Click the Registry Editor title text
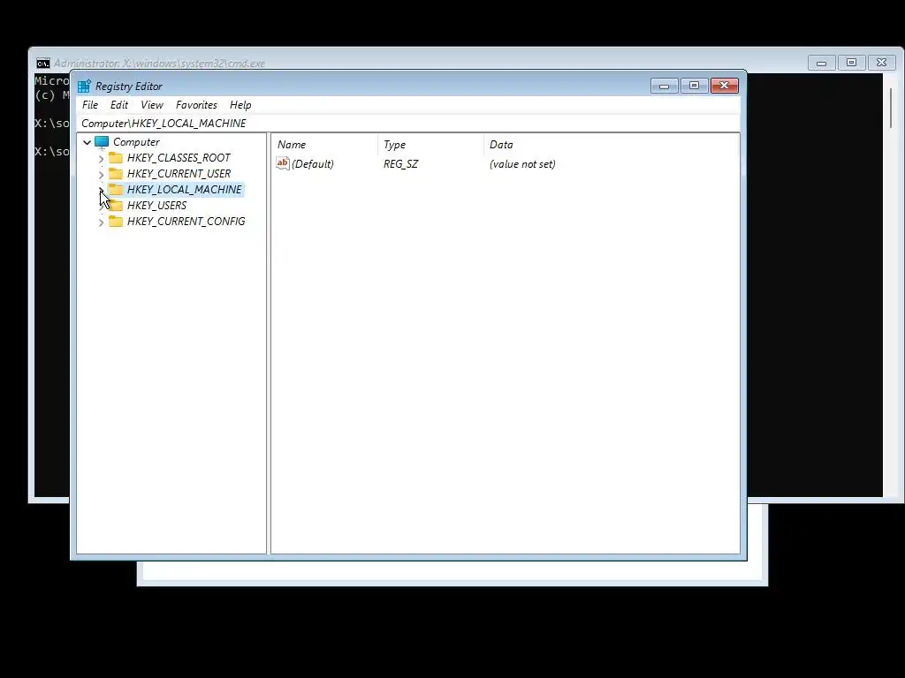Image resolution: width=905 pixels, height=678 pixels. [x=129, y=87]
